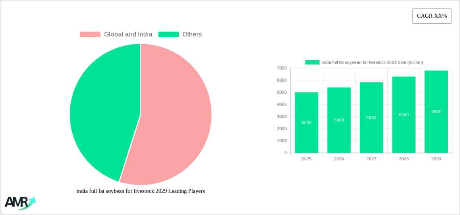The image size is (460, 215).
Task: Click the AMR logo icon
Action: click(x=20, y=203)
